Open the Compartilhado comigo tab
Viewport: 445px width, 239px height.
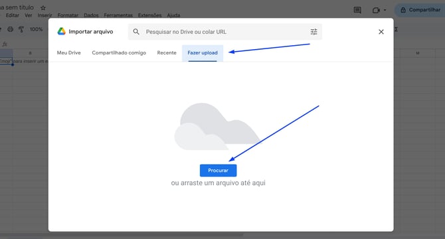pos(119,52)
